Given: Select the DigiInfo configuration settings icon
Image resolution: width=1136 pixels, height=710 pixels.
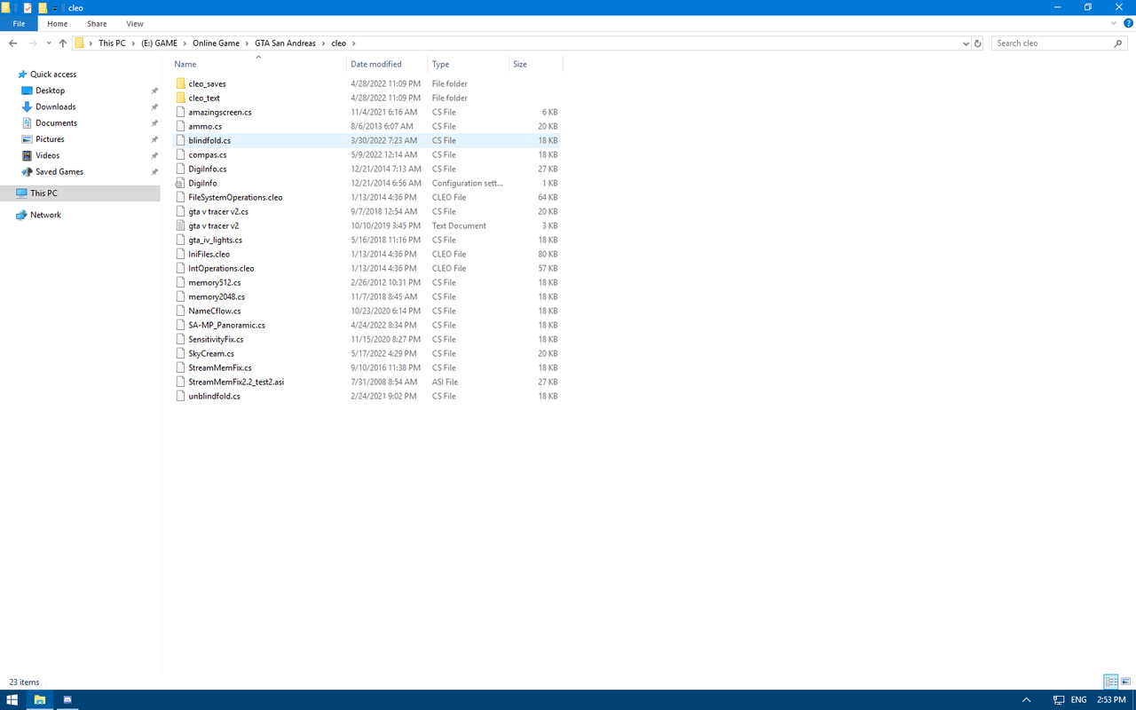Looking at the screenshot, I should [x=181, y=183].
